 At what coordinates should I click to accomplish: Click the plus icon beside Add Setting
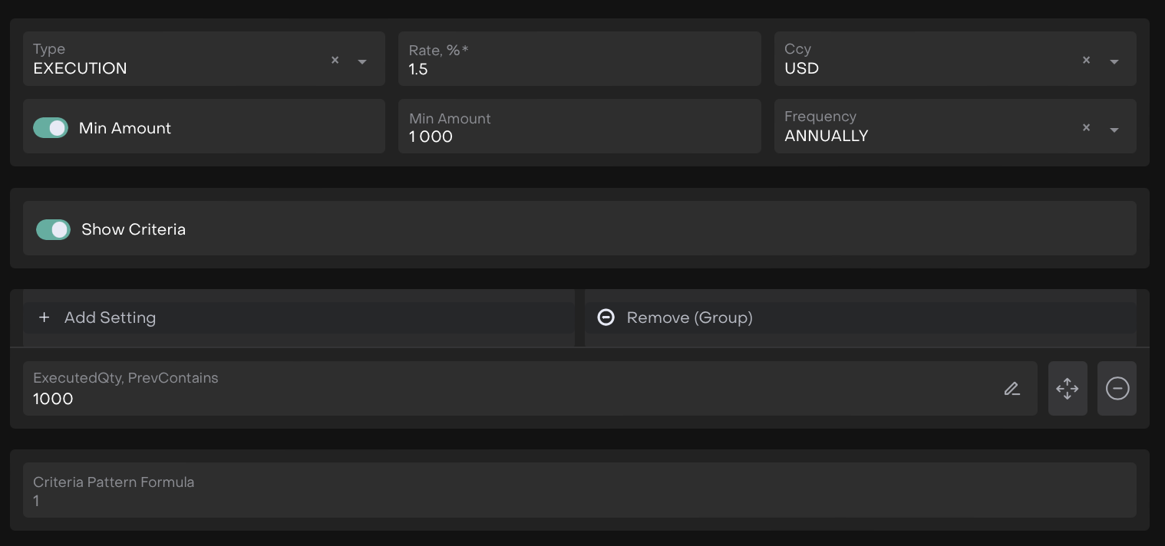point(44,317)
